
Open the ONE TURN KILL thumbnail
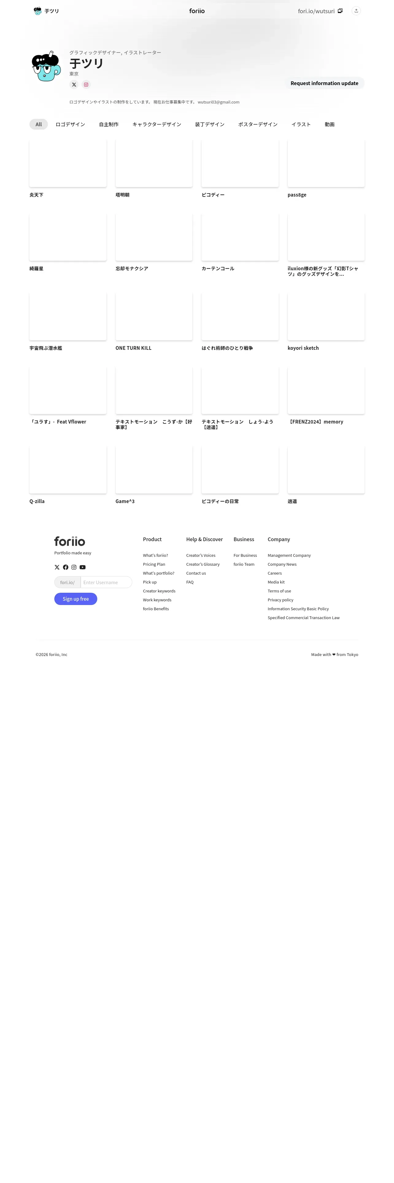(154, 316)
